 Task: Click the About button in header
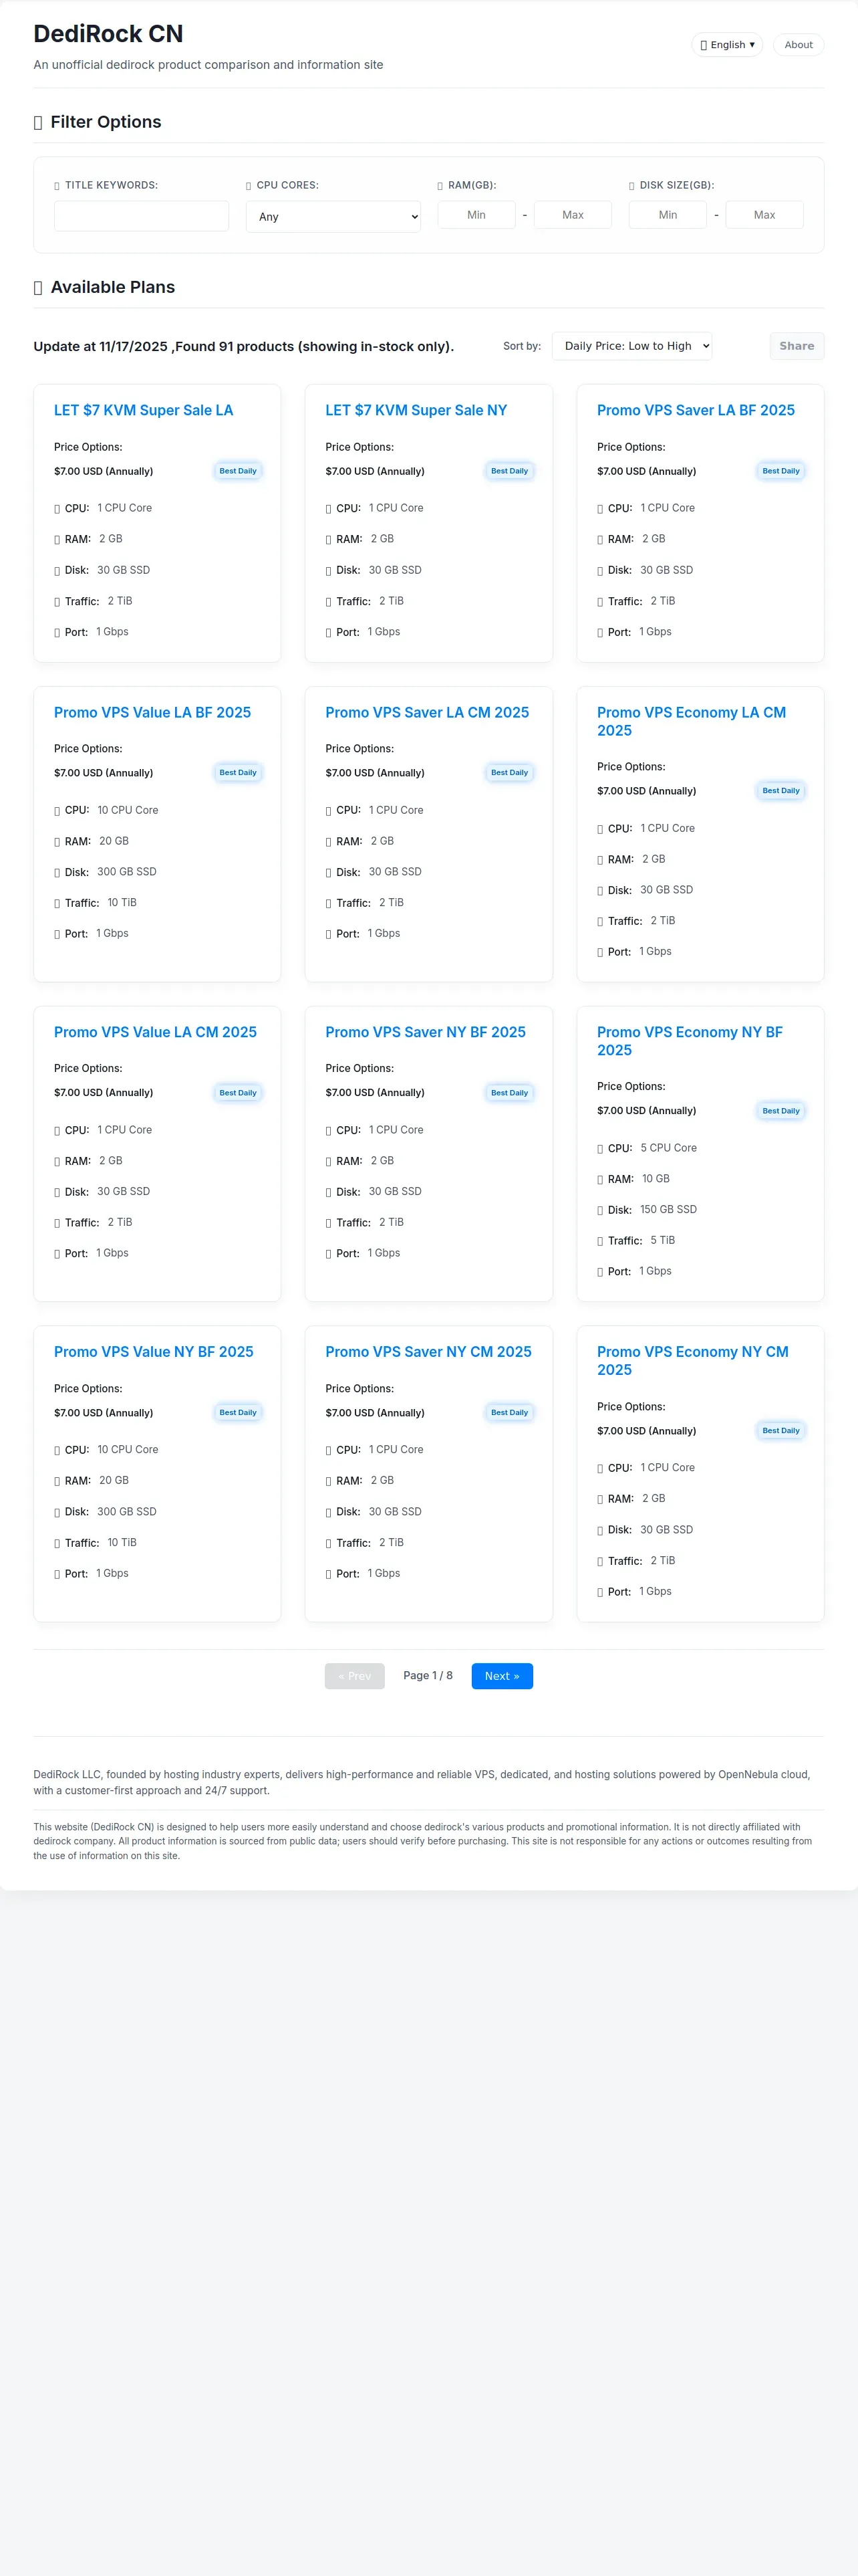(x=797, y=45)
